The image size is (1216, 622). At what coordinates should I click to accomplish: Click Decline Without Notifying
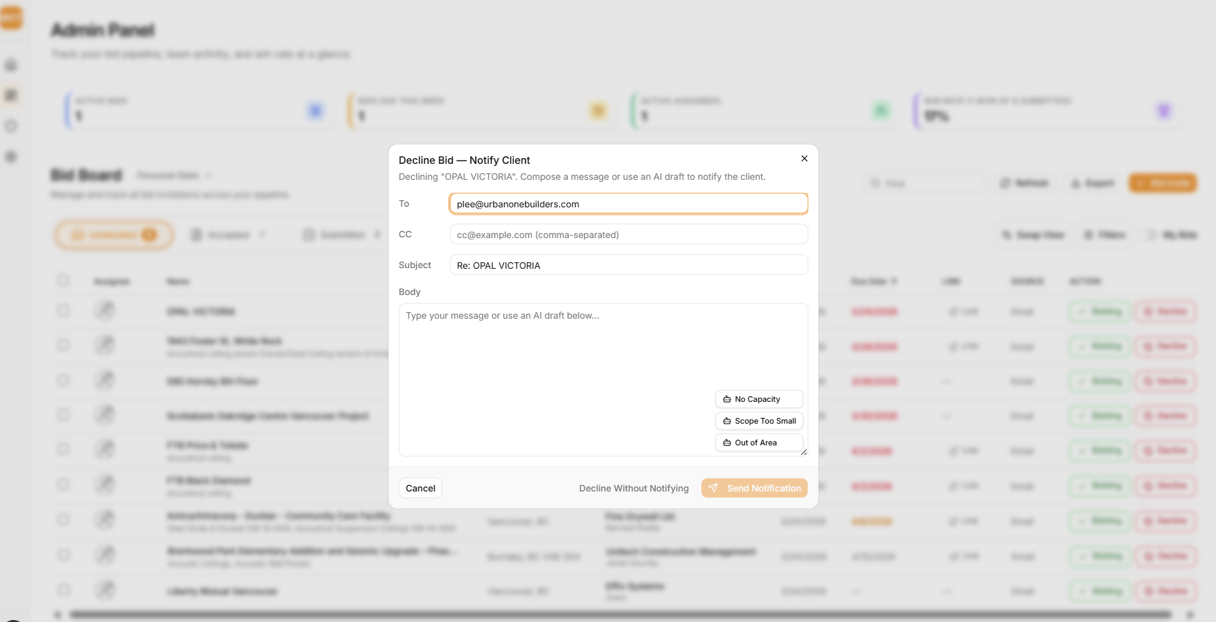[634, 488]
